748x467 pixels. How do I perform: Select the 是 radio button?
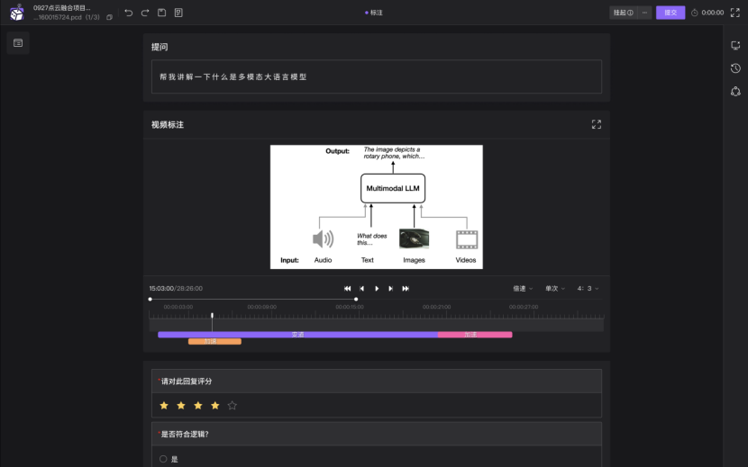tap(163, 459)
